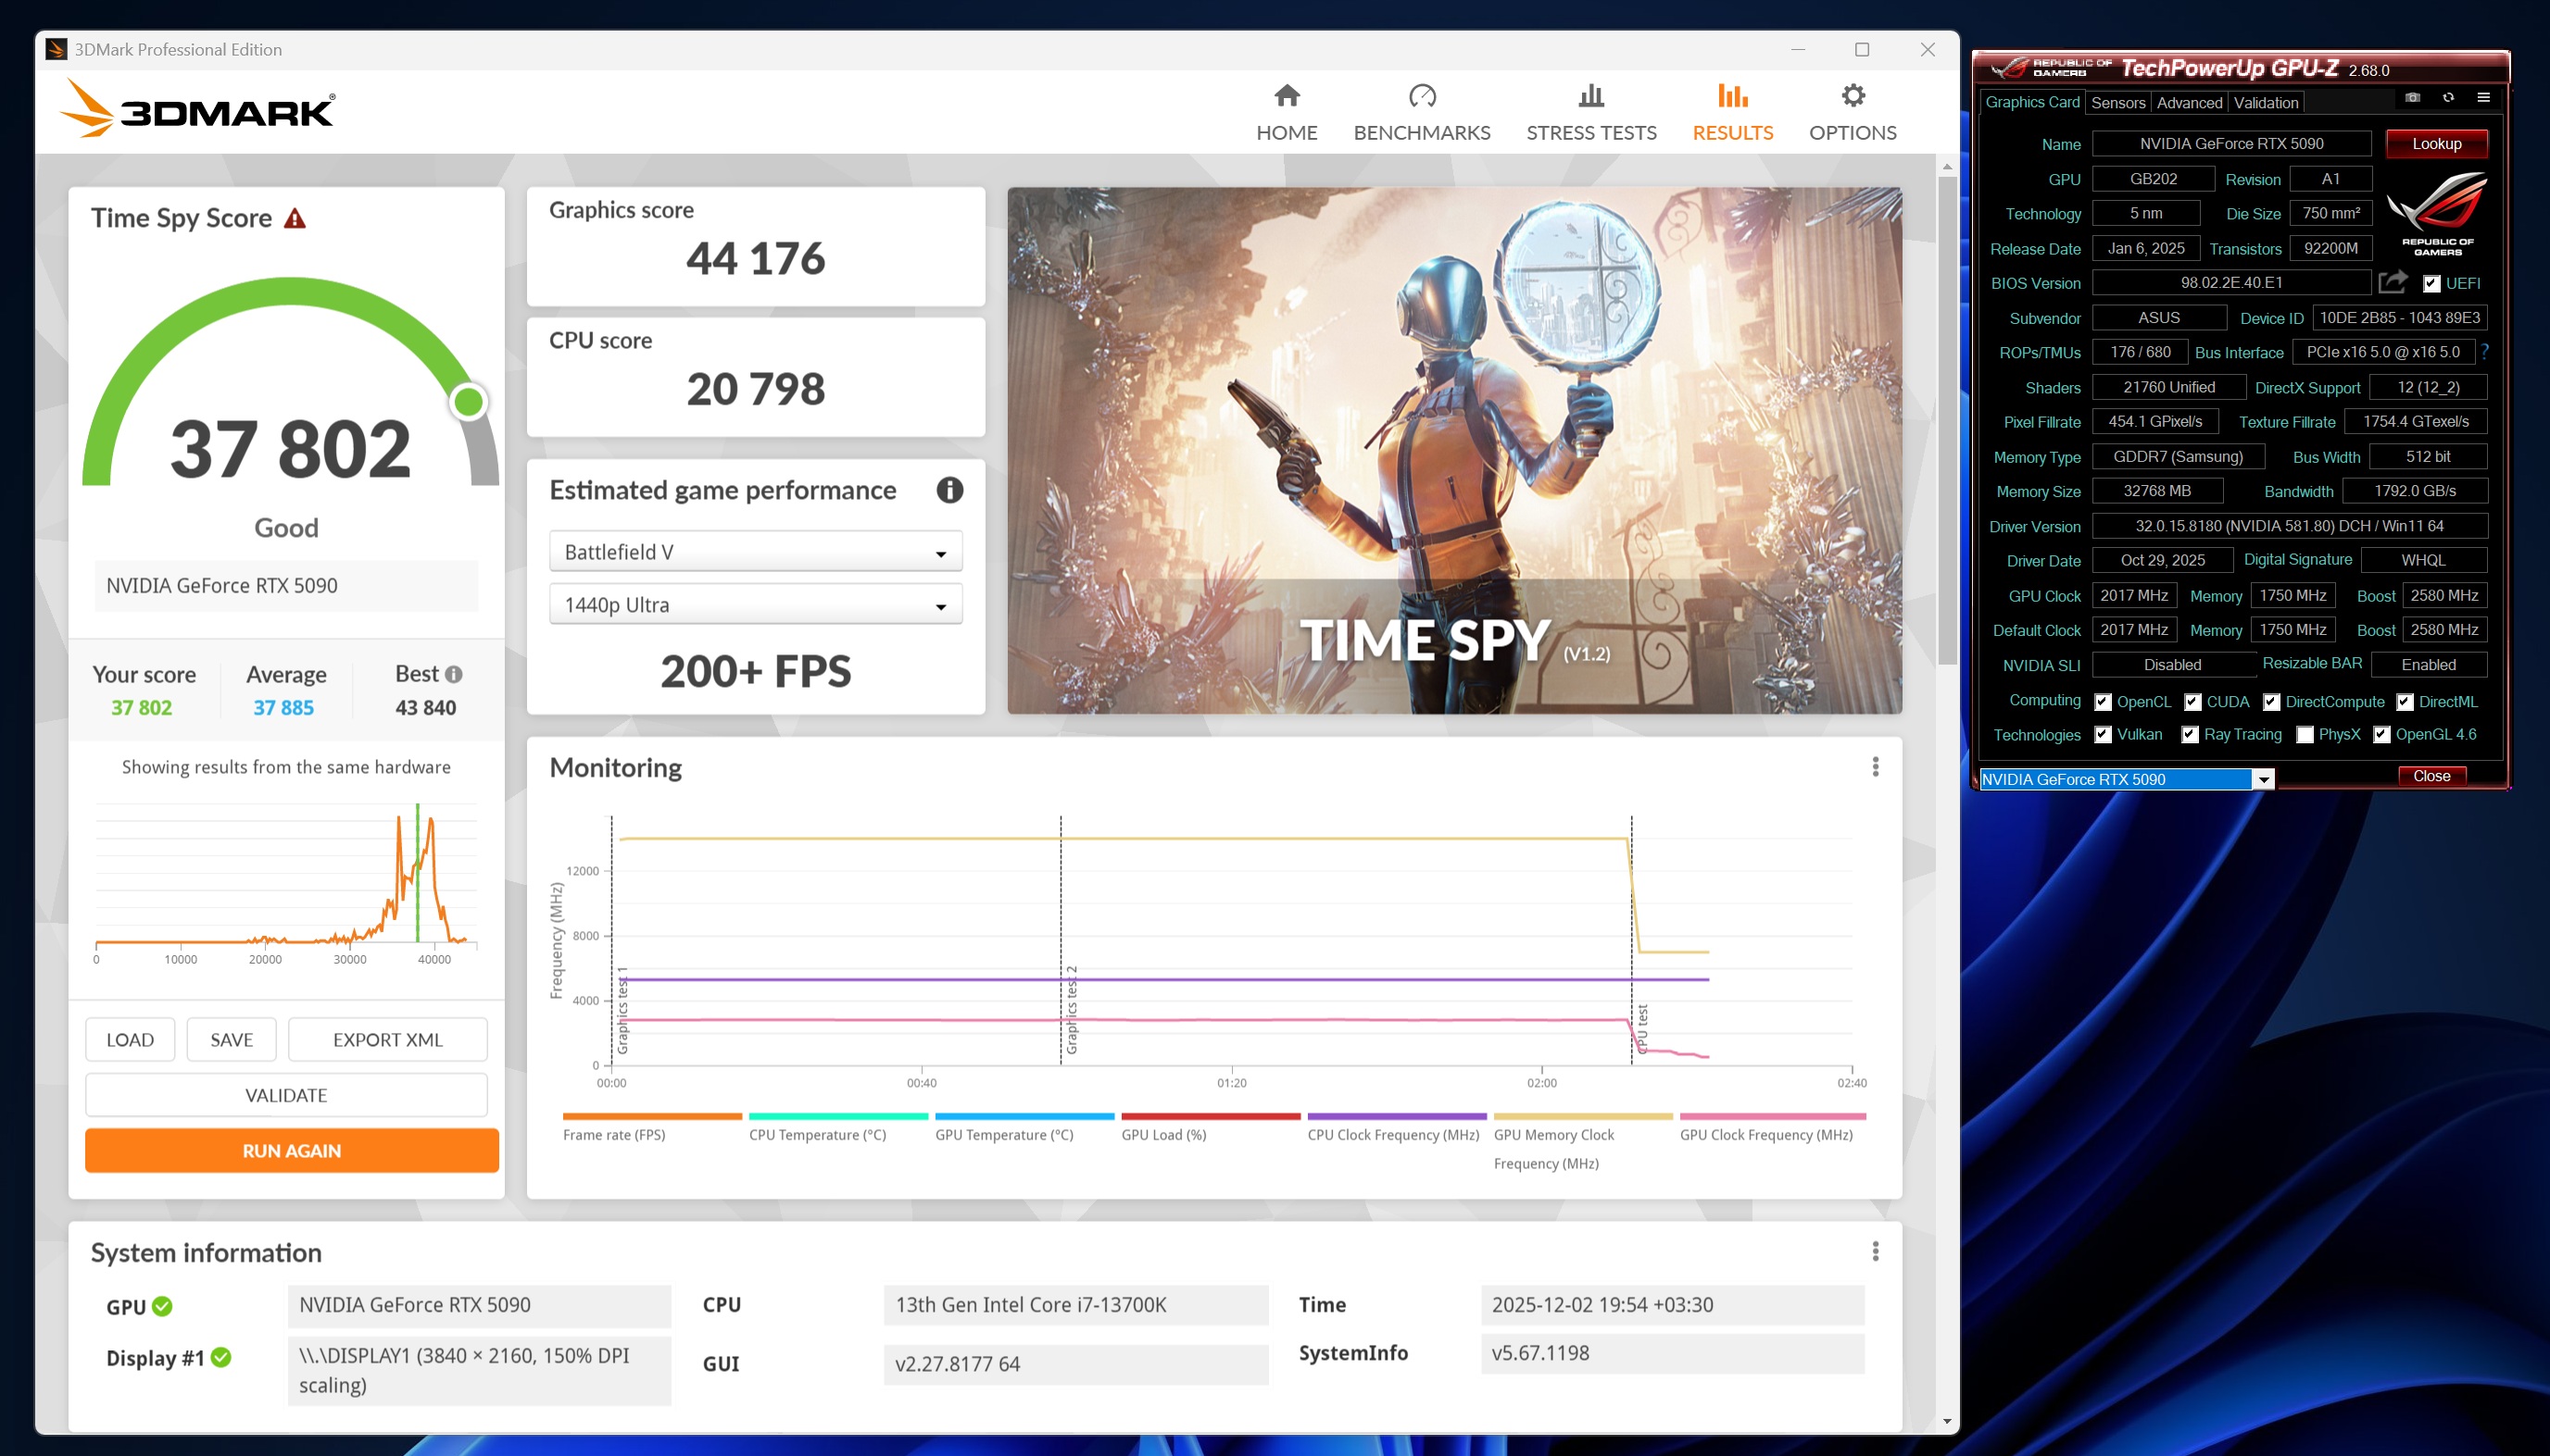Click the Estimated game performance info icon
The height and width of the screenshot is (1456, 2550).
point(948,490)
